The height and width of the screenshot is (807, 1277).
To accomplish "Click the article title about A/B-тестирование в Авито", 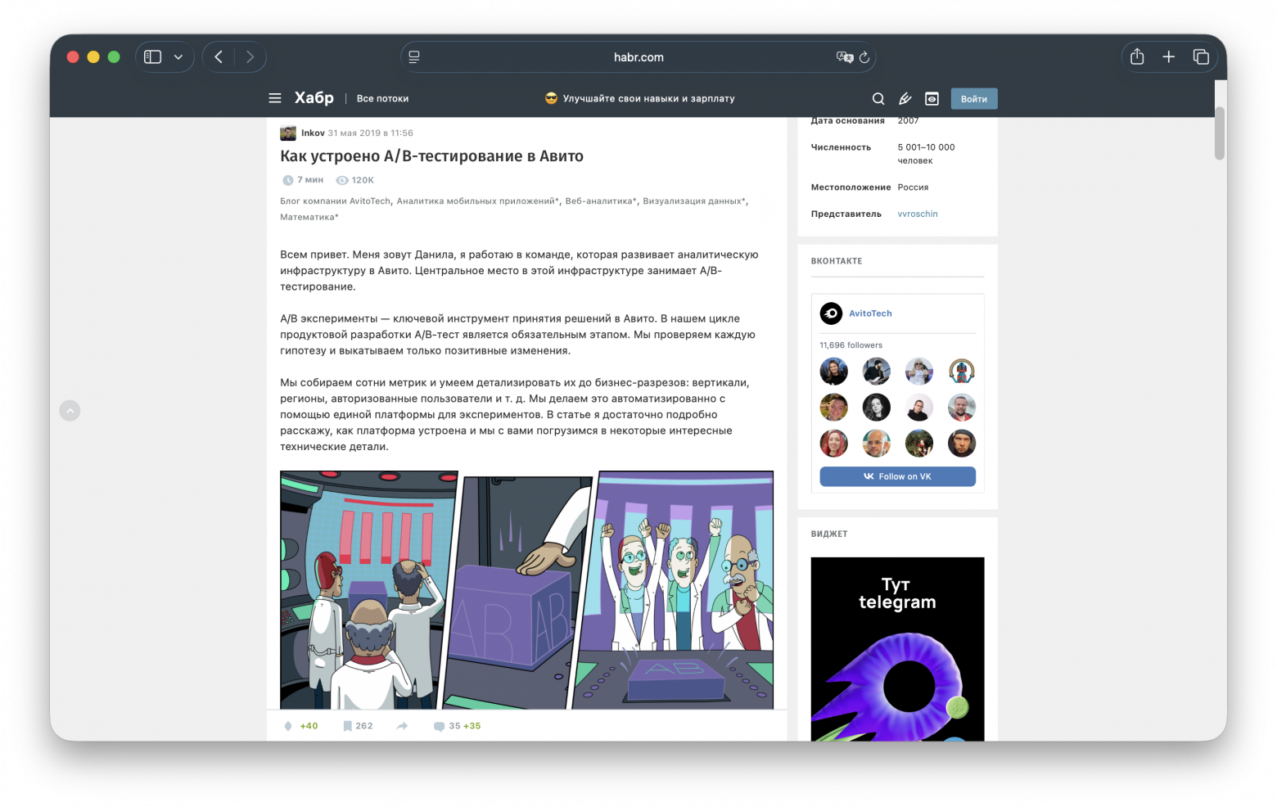I will pyautogui.click(x=431, y=156).
